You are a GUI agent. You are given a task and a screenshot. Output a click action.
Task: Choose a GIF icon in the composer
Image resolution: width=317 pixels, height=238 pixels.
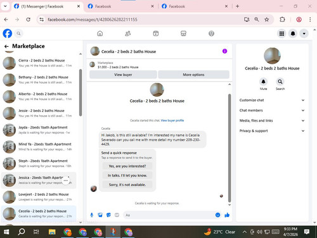[x=117, y=215]
